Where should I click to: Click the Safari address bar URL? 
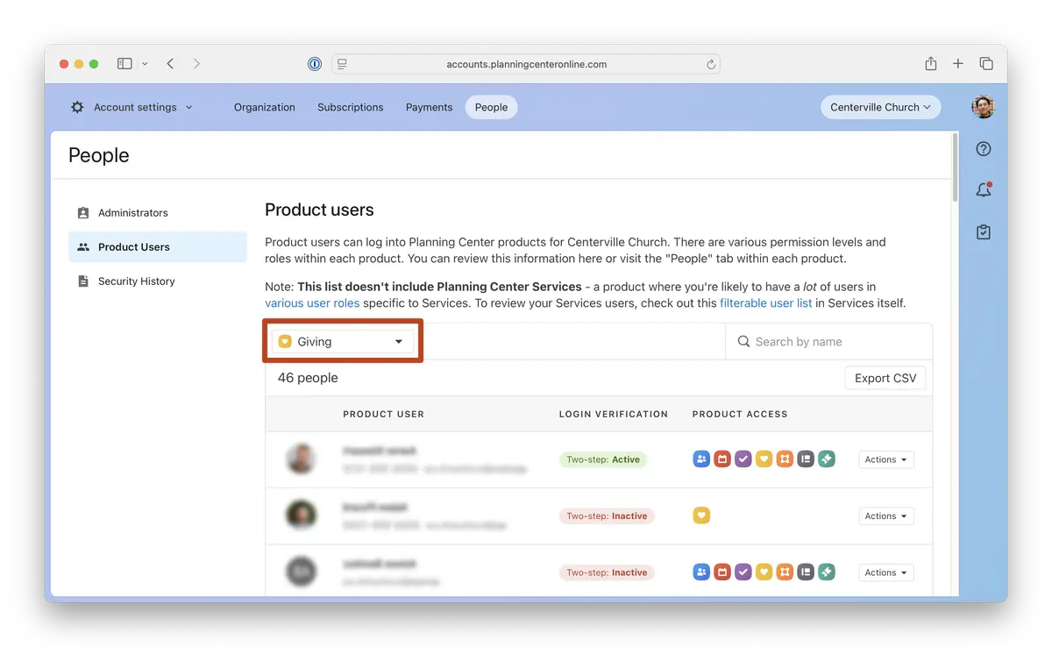pos(527,64)
